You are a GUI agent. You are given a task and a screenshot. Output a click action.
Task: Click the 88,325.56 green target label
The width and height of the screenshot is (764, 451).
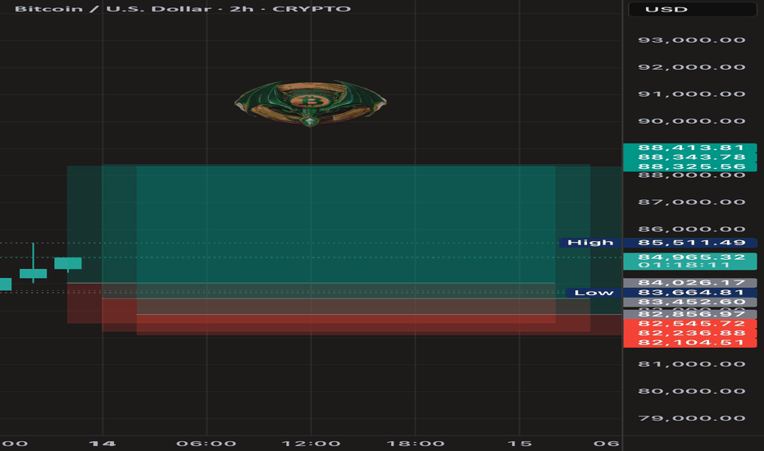[x=690, y=166]
